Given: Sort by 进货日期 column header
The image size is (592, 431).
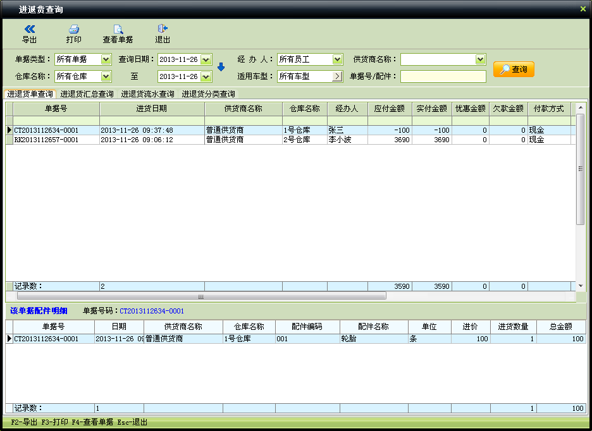Looking at the screenshot, I should tap(152, 109).
